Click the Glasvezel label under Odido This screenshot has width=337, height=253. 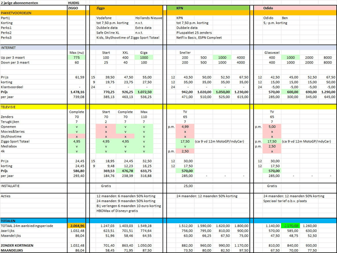(272, 53)
